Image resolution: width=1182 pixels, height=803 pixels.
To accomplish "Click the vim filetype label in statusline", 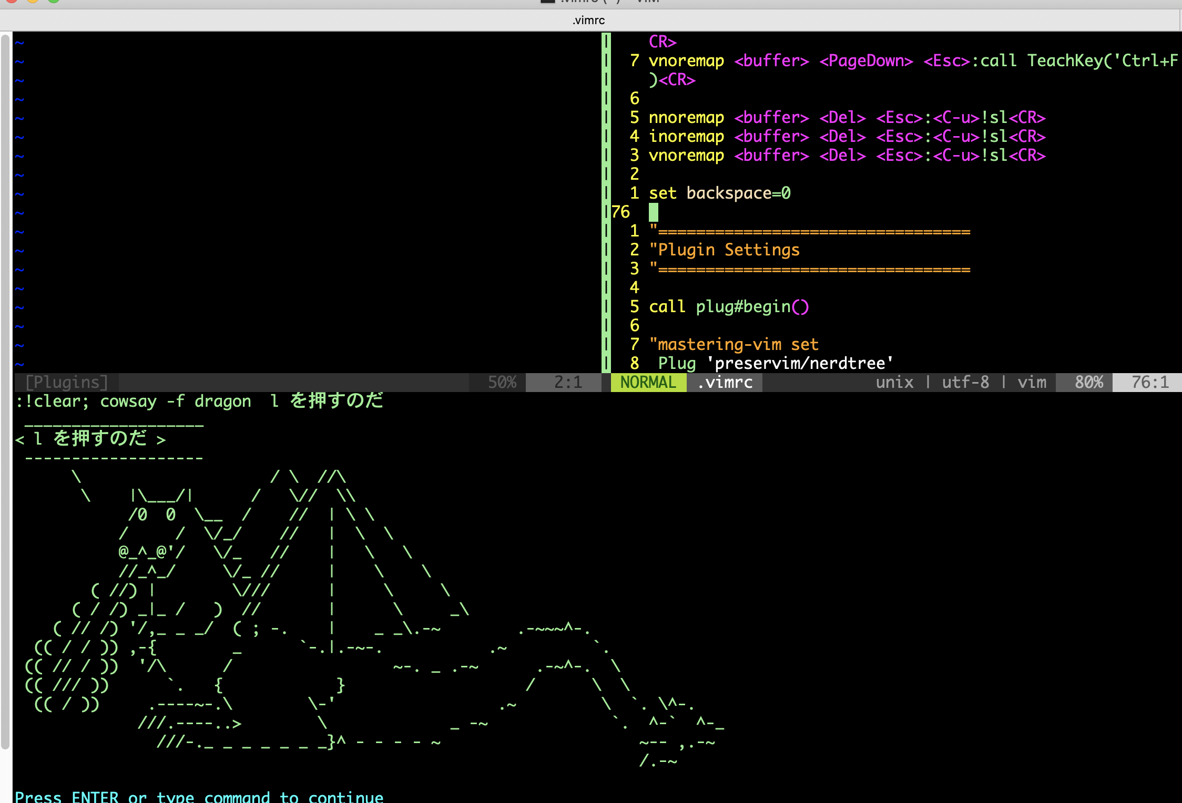I will (1032, 382).
